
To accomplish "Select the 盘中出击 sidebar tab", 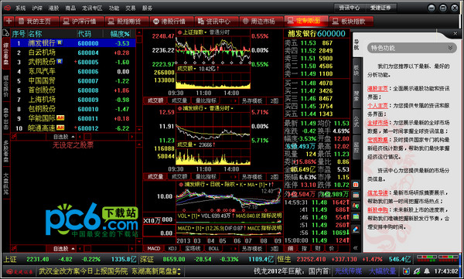I will [x=6, y=118].
